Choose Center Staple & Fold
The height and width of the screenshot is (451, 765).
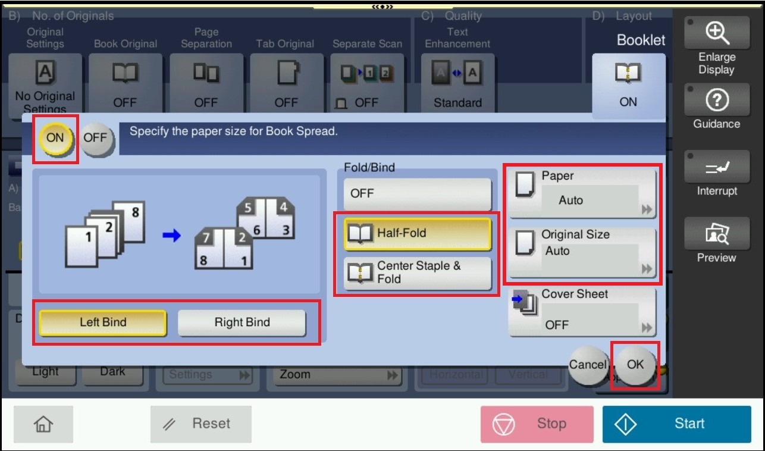418,273
